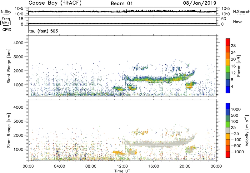Click the Velocity [m s-1] color bar label
This screenshot has width=250, height=173.
click(x=247, y=130)
